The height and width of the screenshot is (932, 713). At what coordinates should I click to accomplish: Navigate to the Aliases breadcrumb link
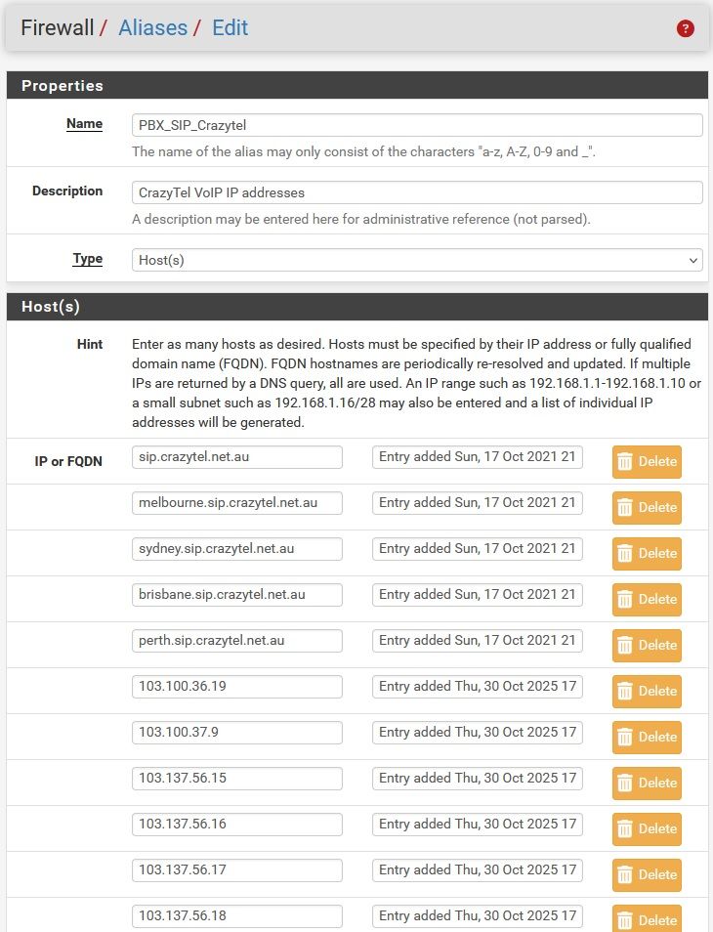coord(152,28)
